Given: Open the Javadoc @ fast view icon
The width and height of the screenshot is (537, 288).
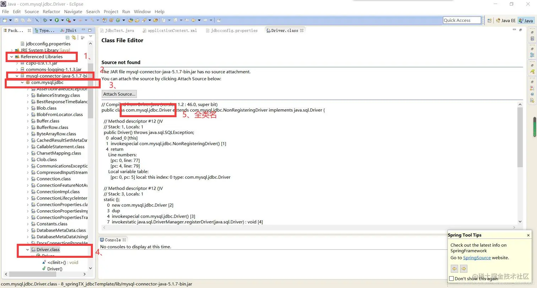Looking at the screenshot, I should 532,94.
